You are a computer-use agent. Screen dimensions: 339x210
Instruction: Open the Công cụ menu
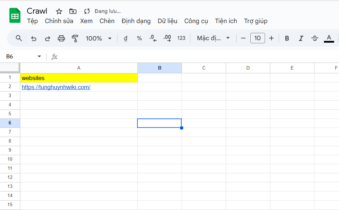196,21
